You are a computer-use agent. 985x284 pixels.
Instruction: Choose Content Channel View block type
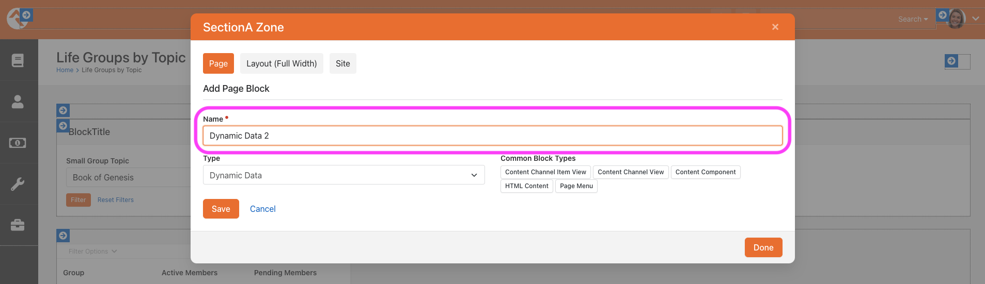tap(631, 172)
